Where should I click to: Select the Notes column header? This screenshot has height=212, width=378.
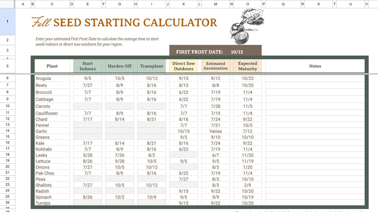click(x=315, y=66)
